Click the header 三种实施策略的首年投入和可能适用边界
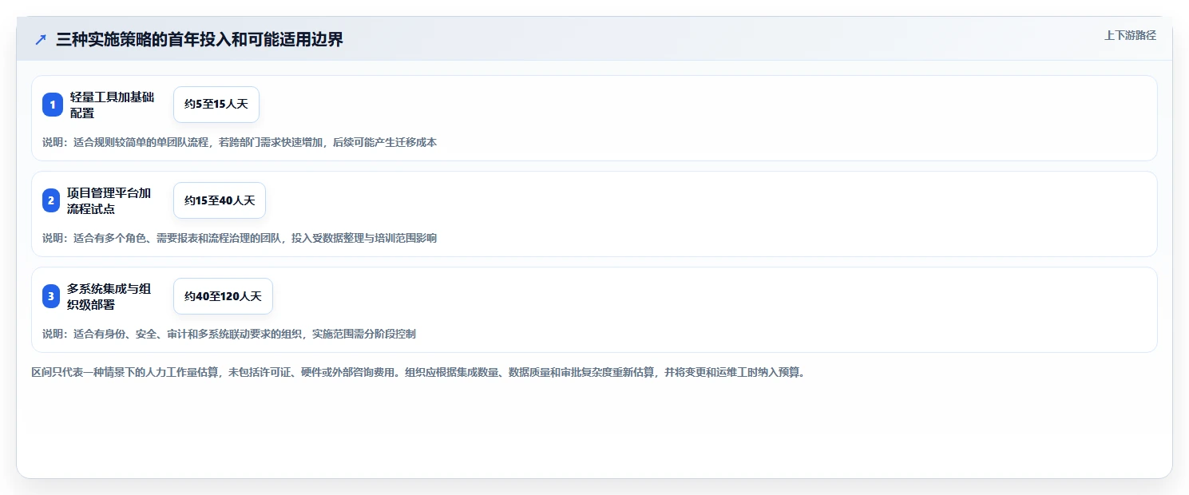Image resolution: width=1189 pixels, height=495 pixels. 200,39
